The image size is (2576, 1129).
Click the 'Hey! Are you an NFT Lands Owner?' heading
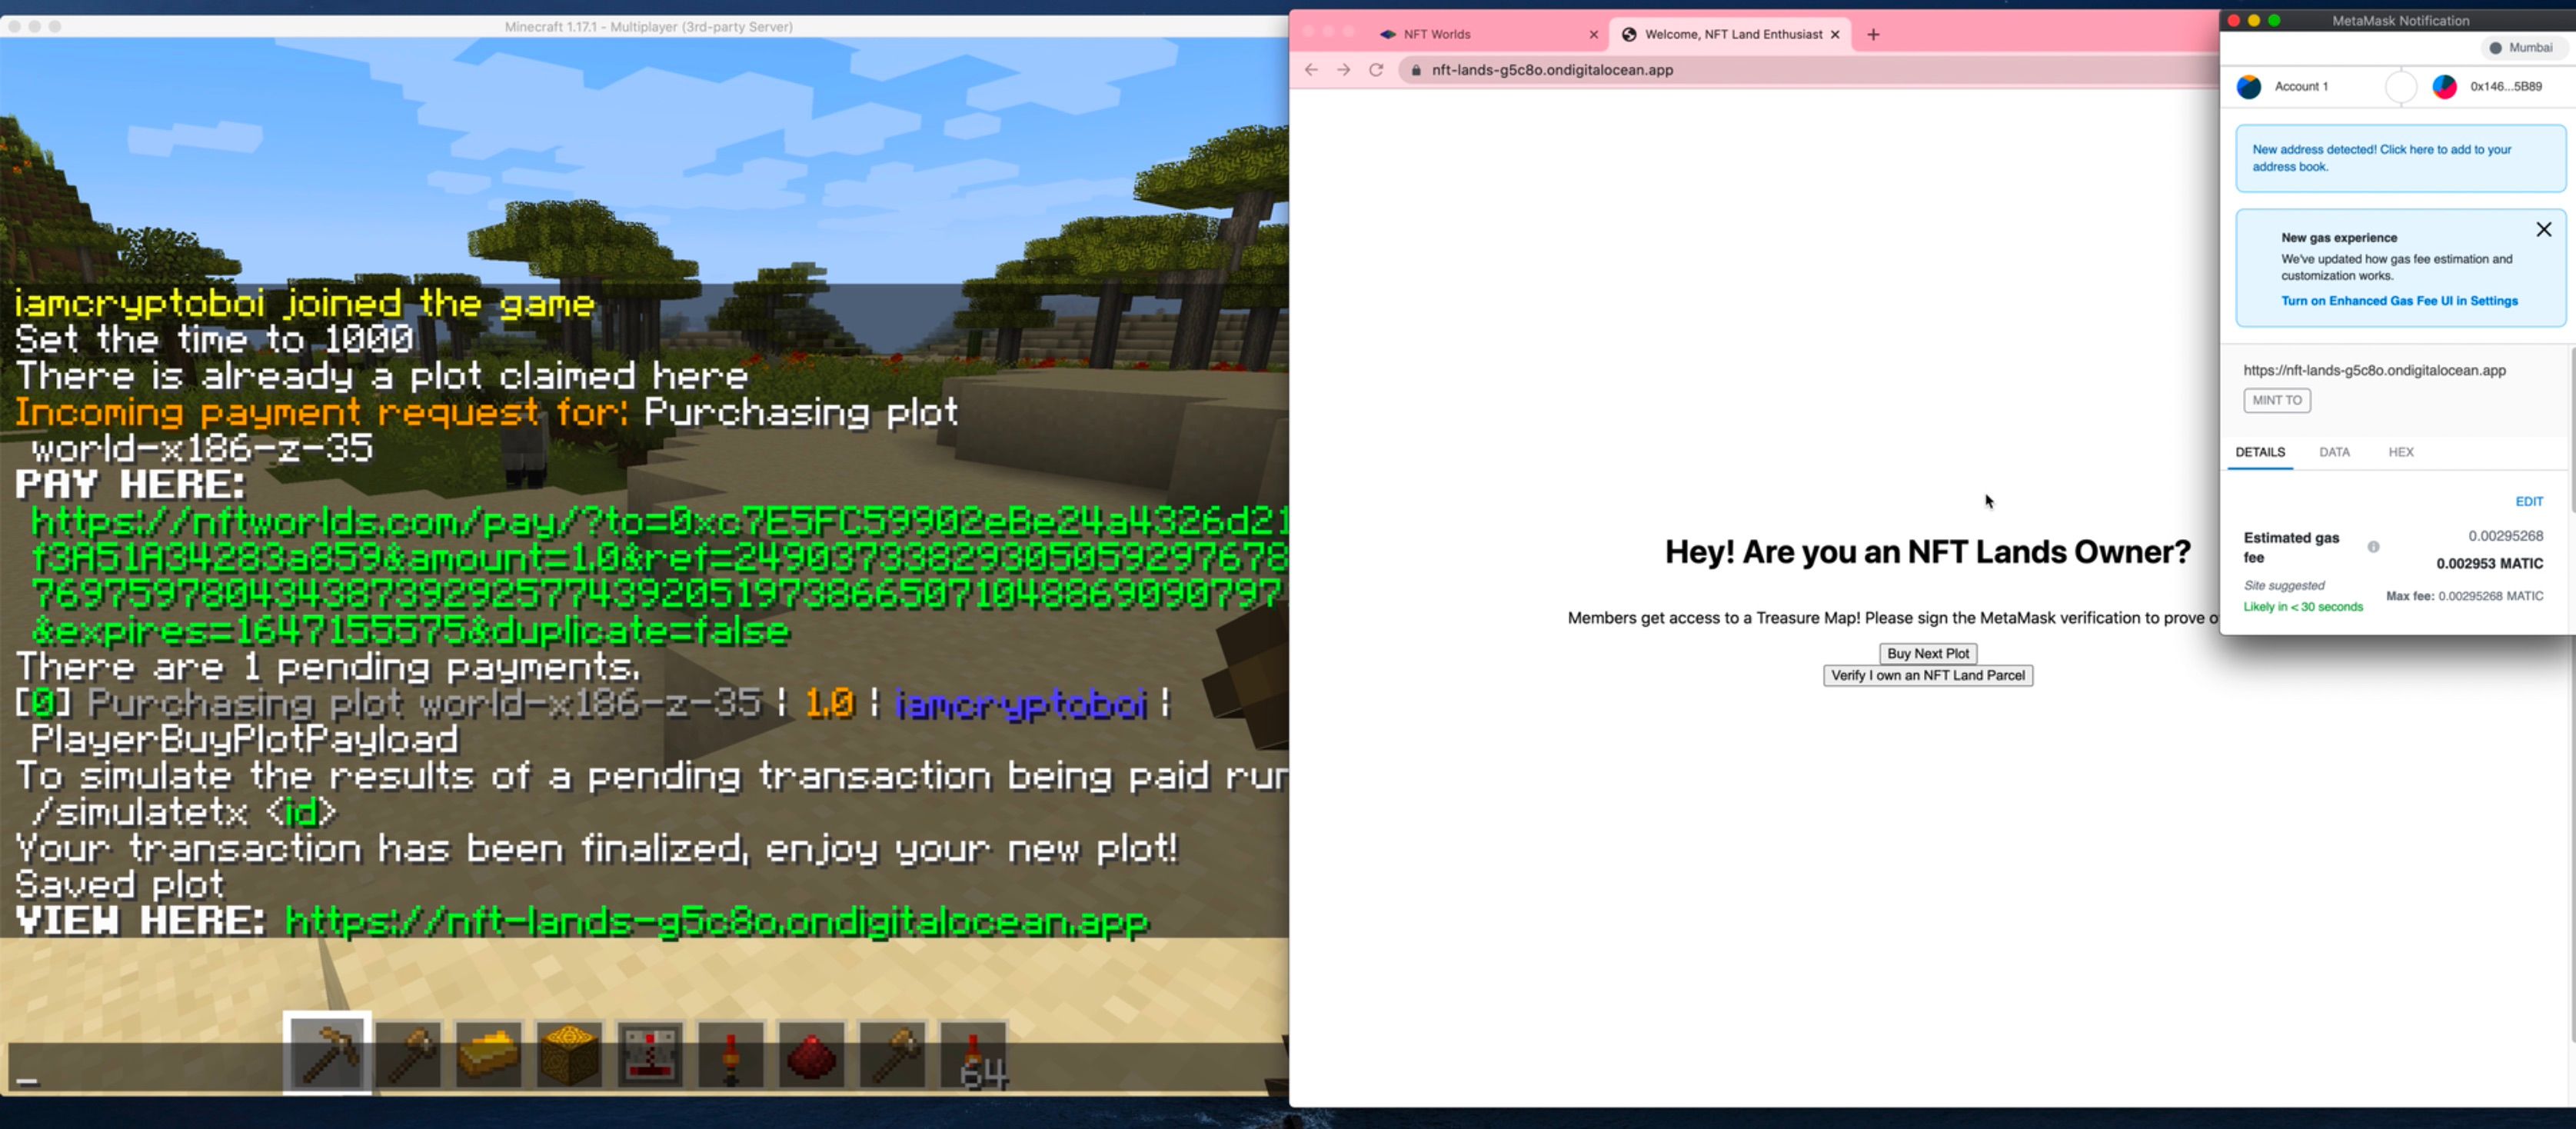tap(1927, 552)
